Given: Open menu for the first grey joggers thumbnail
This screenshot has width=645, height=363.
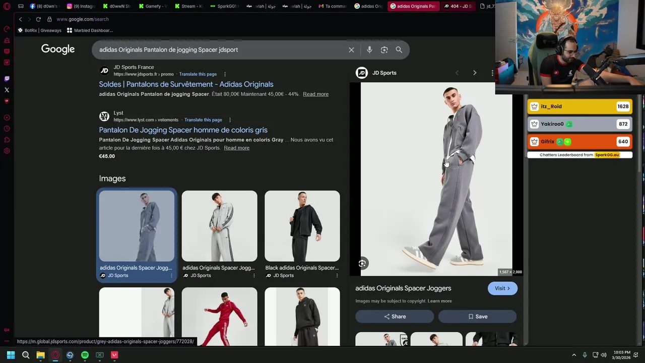Looking at the screenshot, I should pos(171,276).
